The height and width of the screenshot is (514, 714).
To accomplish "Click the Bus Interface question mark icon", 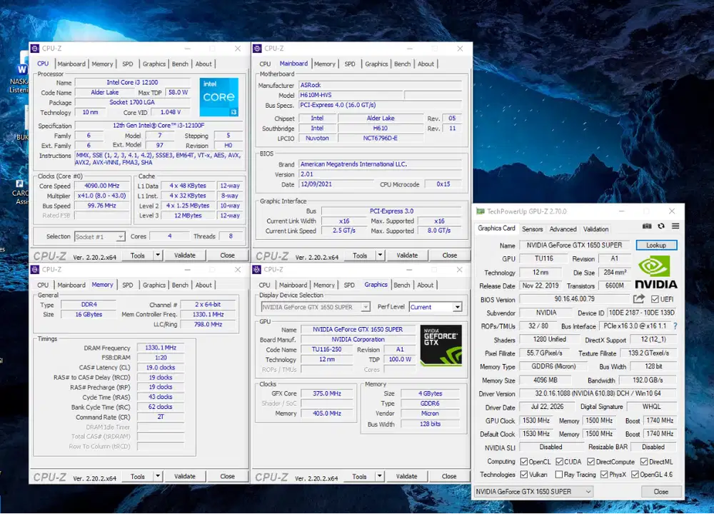I will [x=675, y=326].
